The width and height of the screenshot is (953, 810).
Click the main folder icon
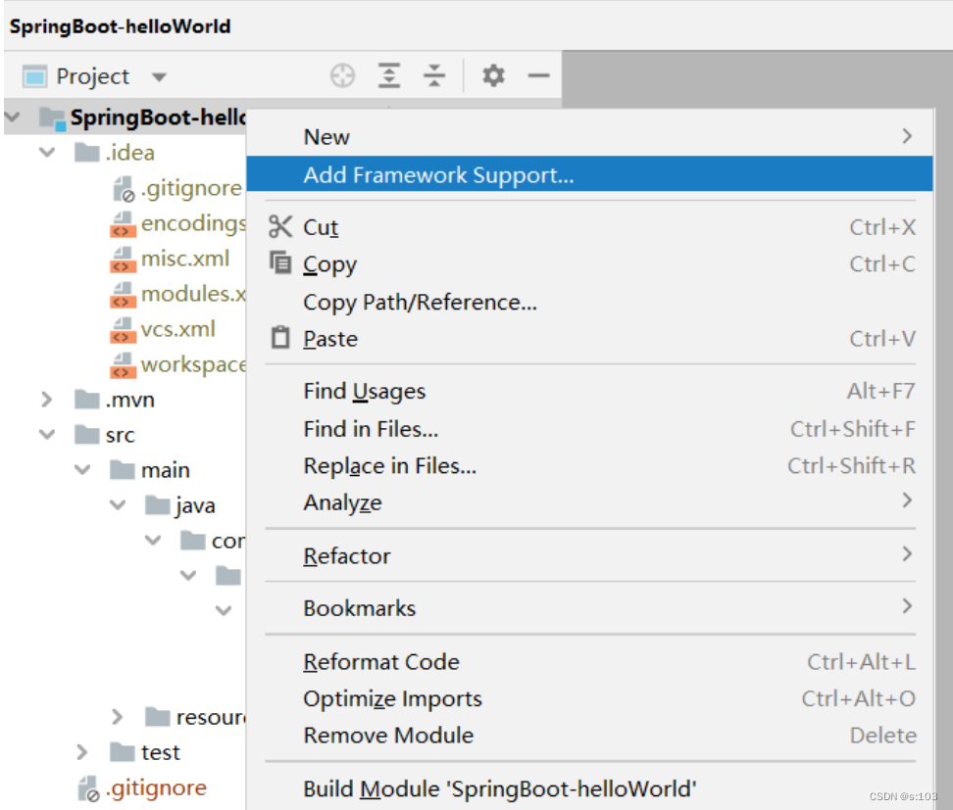pyautogui.click(x=123, y=469)
